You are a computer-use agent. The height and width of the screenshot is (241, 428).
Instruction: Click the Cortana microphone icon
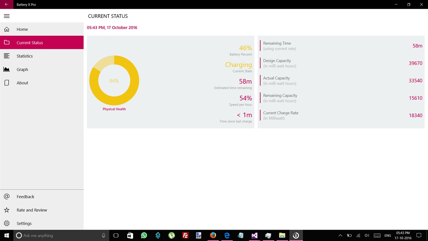pyautogui.click(x=103, y=235)
